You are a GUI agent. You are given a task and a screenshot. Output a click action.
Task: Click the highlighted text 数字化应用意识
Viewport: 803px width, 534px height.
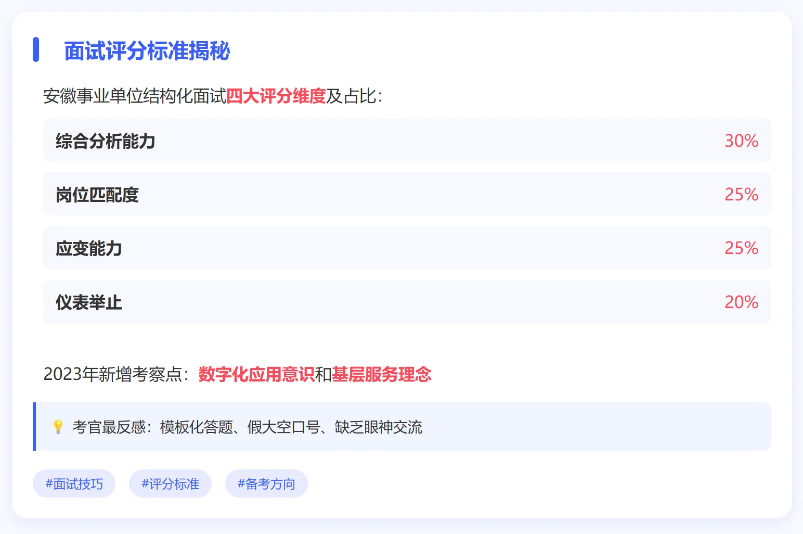(257, 374)
